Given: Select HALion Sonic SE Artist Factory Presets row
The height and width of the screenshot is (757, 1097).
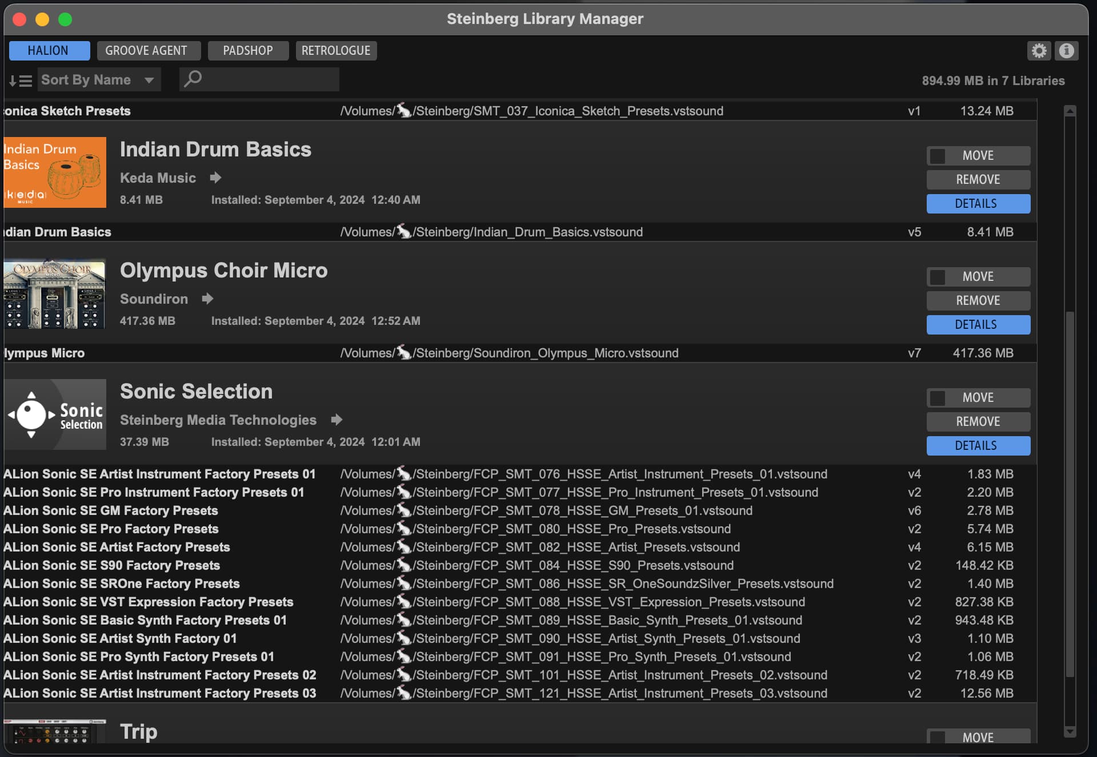Looking at the screenshot, I should click(x=520, y=547).
